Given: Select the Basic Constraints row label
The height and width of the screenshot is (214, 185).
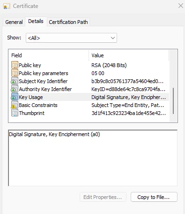Looking at the screenshot, I should tap(38, 105).
